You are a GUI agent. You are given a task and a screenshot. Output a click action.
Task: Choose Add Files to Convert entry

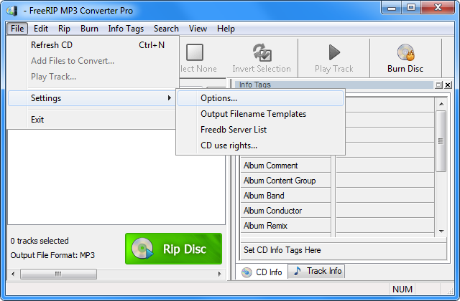[x=93, y=61]
